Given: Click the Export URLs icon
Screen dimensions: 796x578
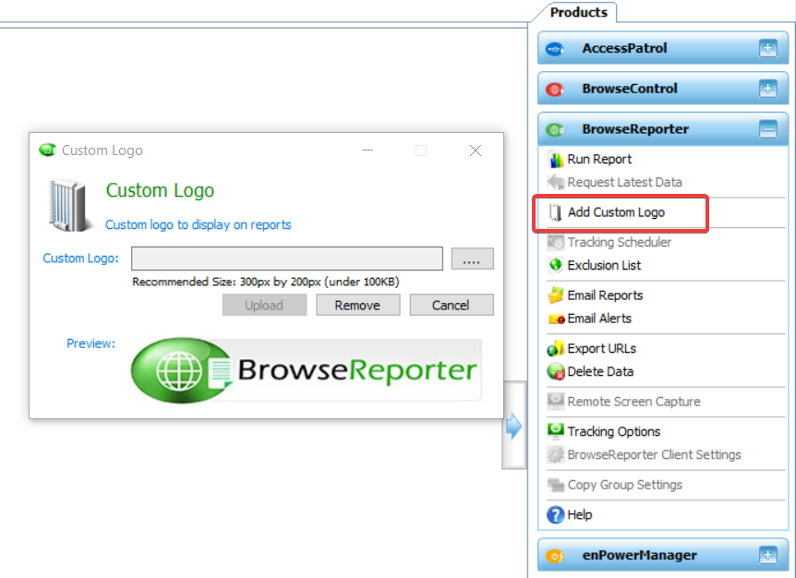Looking at the screenshot, I should click(555, 349).
